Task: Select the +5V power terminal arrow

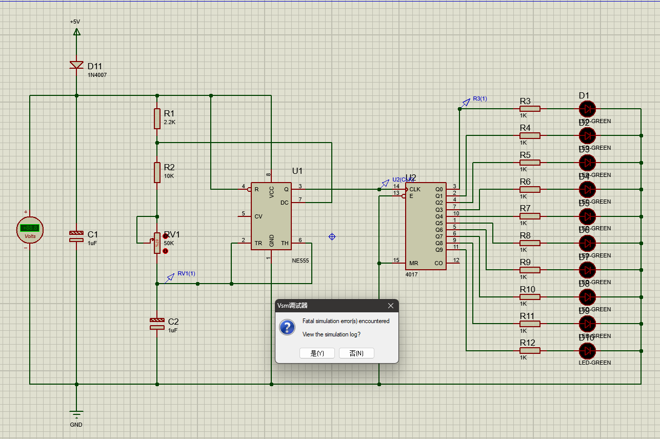Action: tap(76, 32)
